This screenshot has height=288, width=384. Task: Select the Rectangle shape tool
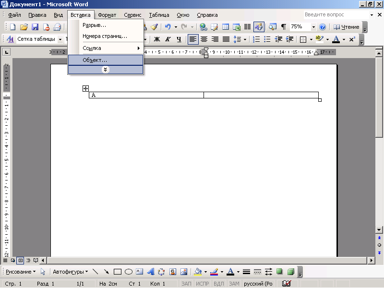tap(118, 272)
